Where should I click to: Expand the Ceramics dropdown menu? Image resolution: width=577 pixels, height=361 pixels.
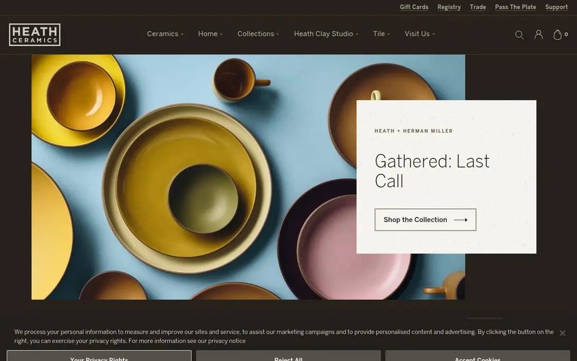165,34
